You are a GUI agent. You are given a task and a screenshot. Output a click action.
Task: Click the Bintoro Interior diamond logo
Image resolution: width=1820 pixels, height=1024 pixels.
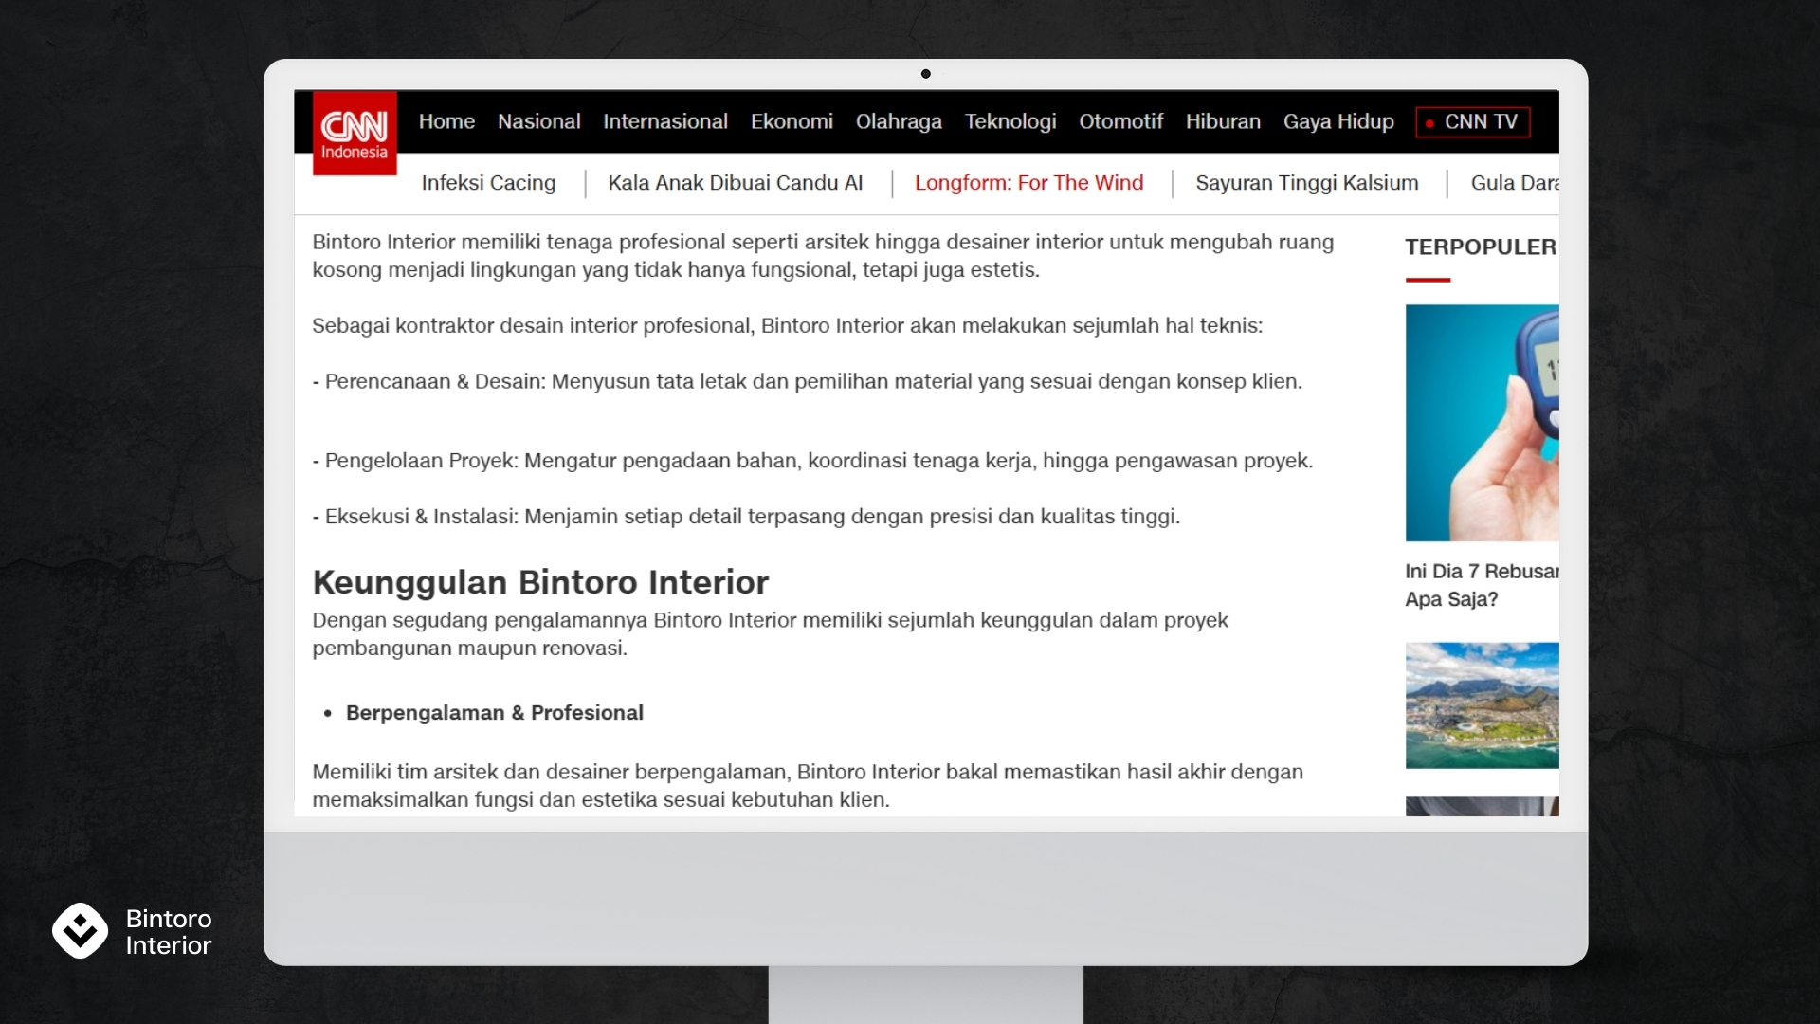point(80,930)
